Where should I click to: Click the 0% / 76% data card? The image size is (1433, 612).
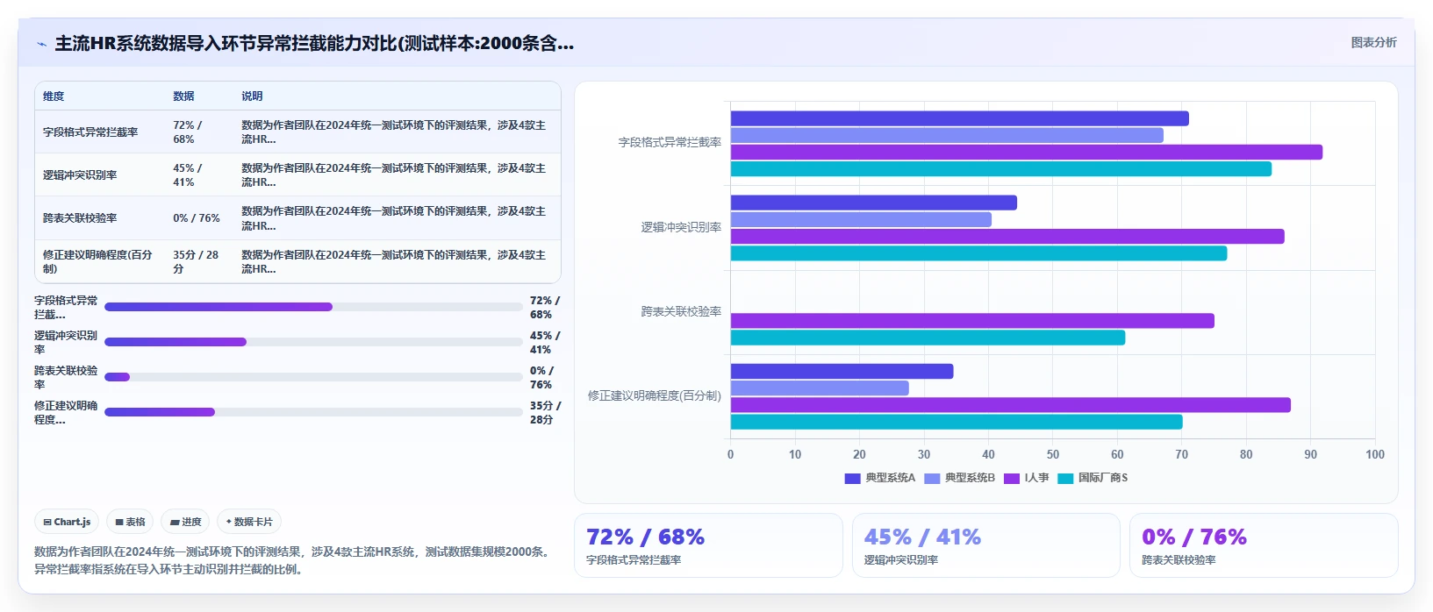pos(1264,545)
